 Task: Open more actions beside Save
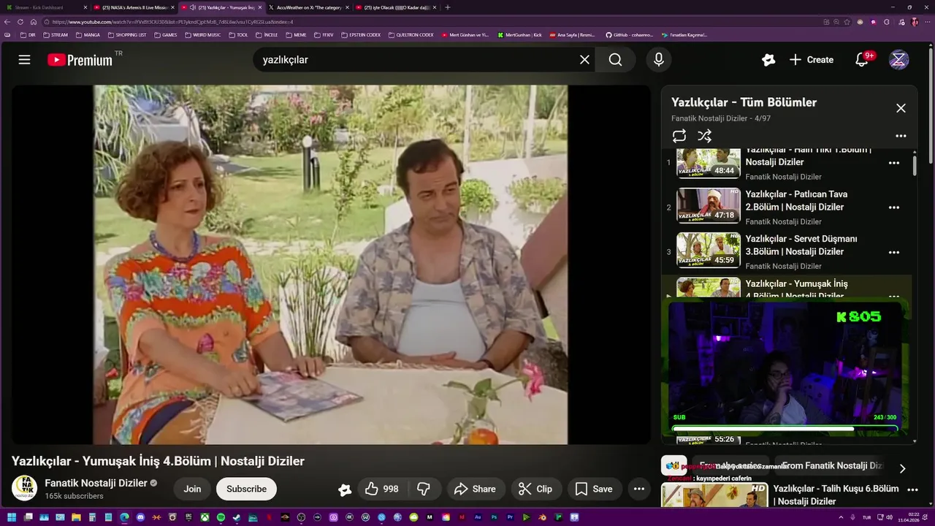click(639, 489)
